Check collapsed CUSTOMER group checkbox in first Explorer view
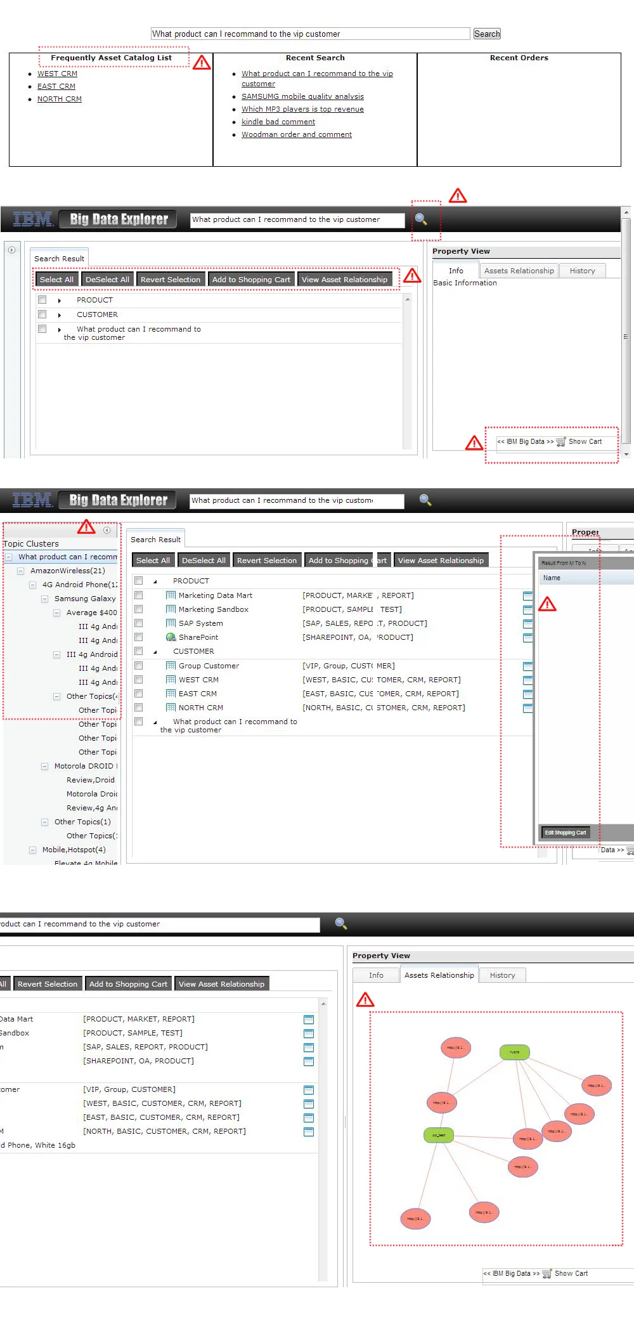 (x=42, y=315)
